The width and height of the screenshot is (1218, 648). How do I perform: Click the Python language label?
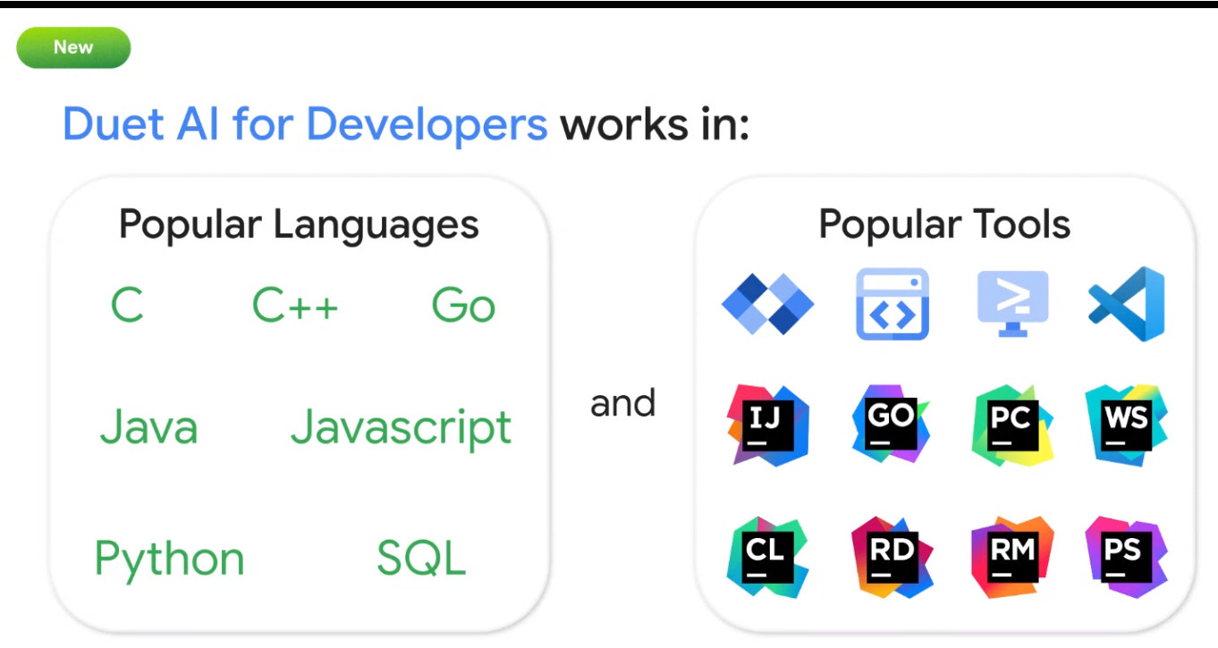tap(169, 560)
